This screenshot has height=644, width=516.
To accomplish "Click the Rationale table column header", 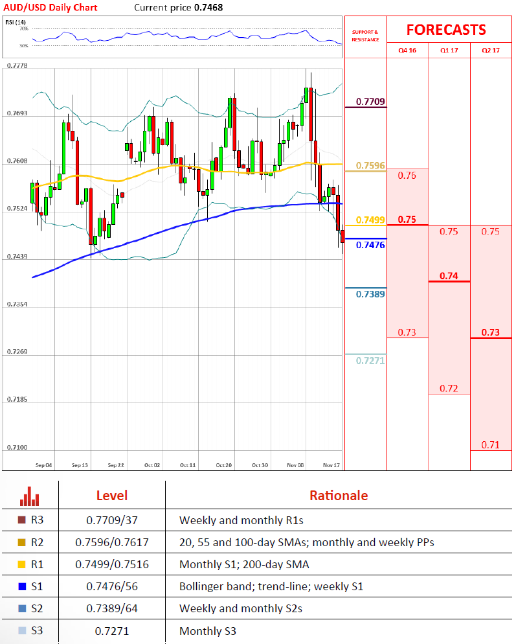I will click(339, 496).
